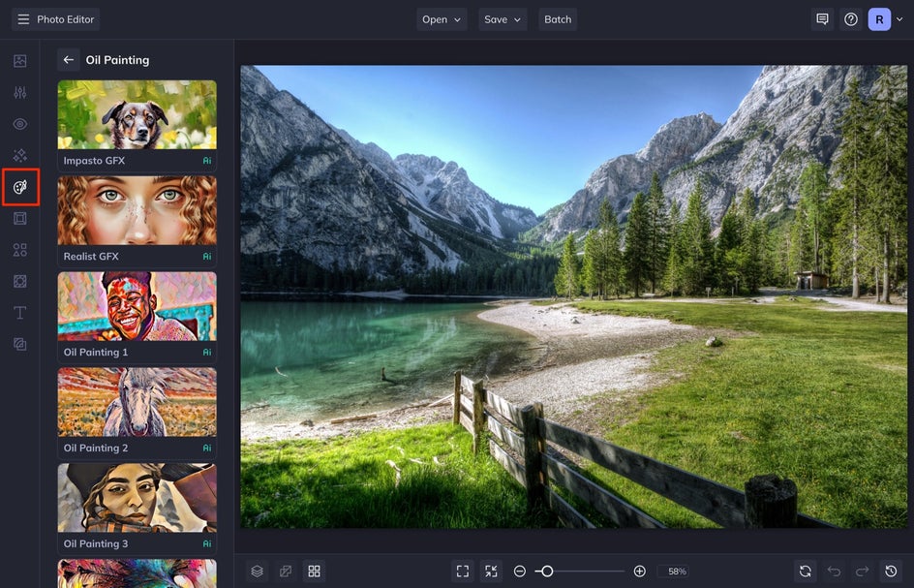Zoom out with the minus icon
This screenshot has width=914, height=588.
(x=519, y=572)
